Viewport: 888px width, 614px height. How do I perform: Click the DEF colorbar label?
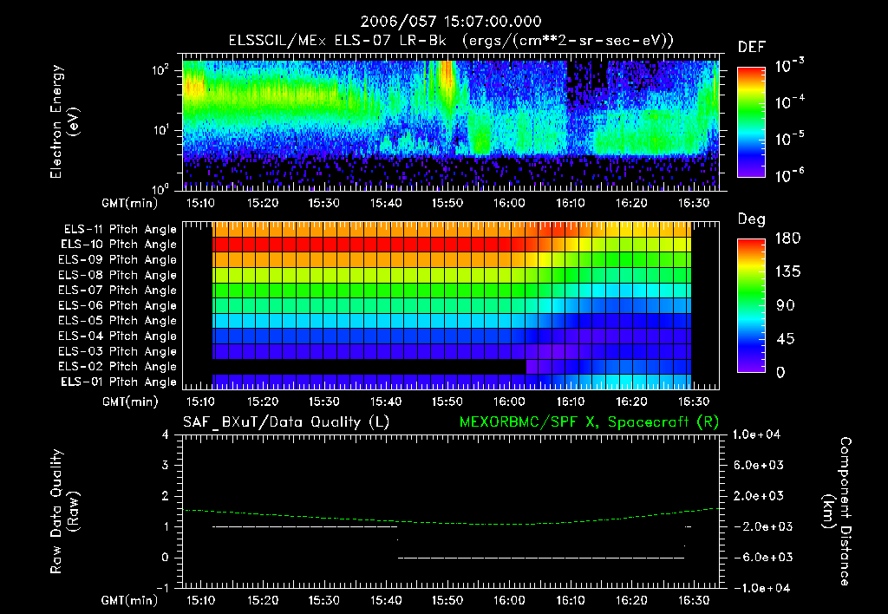pos(752,47)
